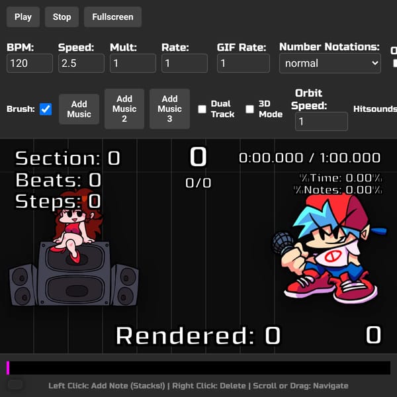This screenshot has width=397, height=397.
Task: Click the Rendered: 0 text
Action: (198, 335)
